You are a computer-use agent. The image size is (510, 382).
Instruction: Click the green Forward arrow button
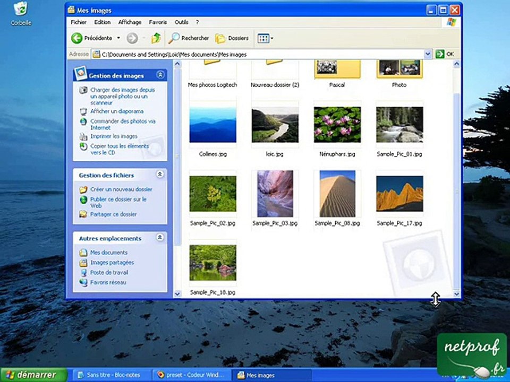point(132,38)
